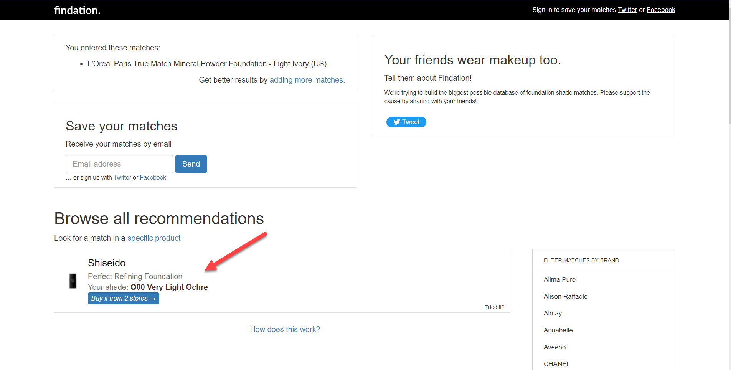This screenshot has height=370, width=731.
Task: Click 'Buy it from 2 stores'
Action: click(x=123, y=298)
